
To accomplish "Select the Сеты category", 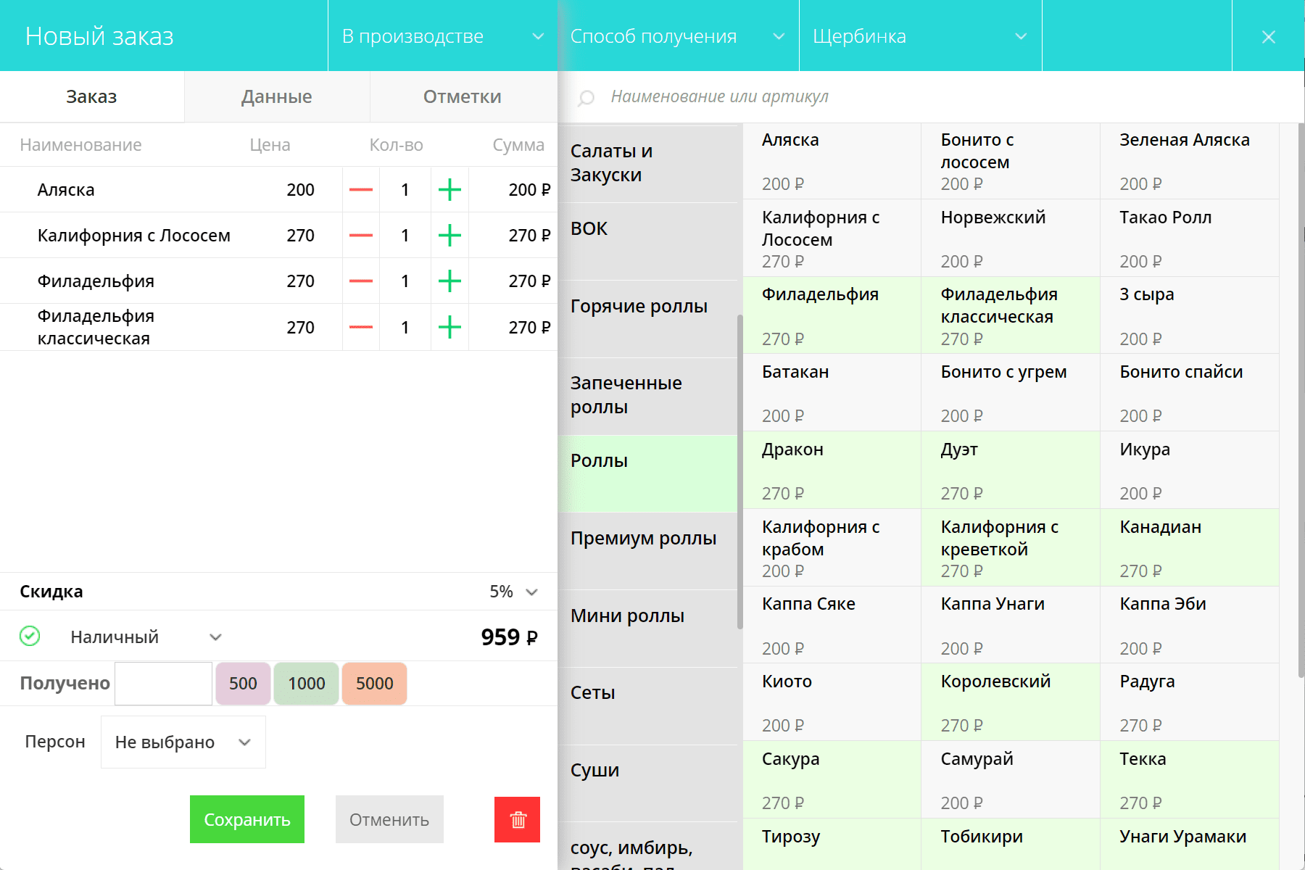I will tap(647, 706).
